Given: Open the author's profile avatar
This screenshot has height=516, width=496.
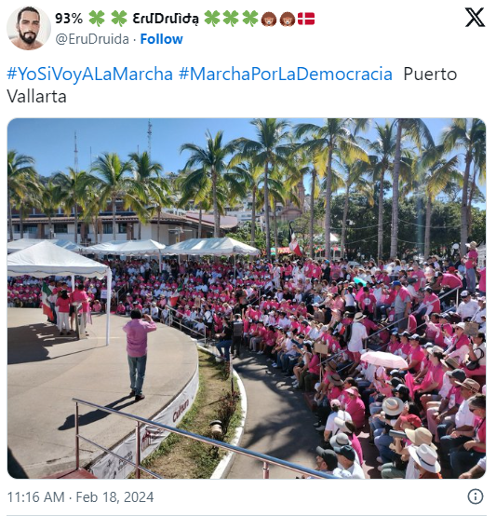Looking at the screenshot, I should click(x=29, y=28).
